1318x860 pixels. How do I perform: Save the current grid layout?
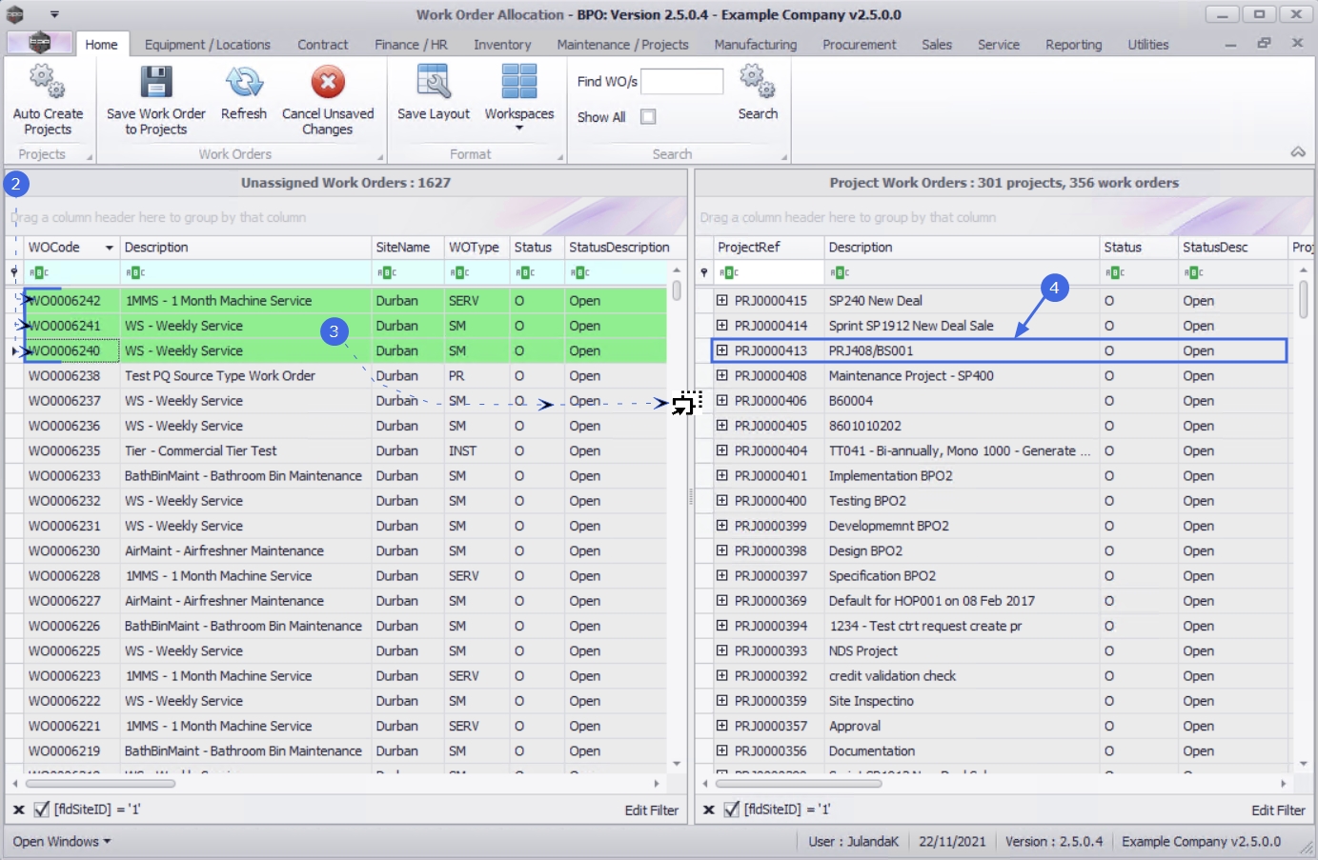click(434, 93)
